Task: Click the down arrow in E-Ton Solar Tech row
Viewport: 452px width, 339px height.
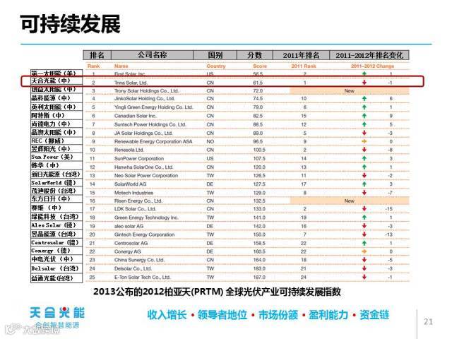Action: (364, 277)
